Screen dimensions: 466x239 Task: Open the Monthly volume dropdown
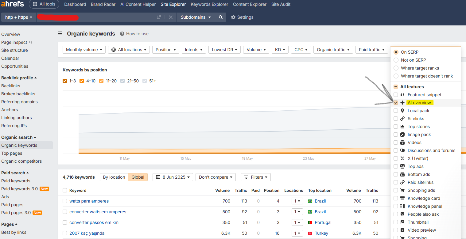[x=84, y=50]
